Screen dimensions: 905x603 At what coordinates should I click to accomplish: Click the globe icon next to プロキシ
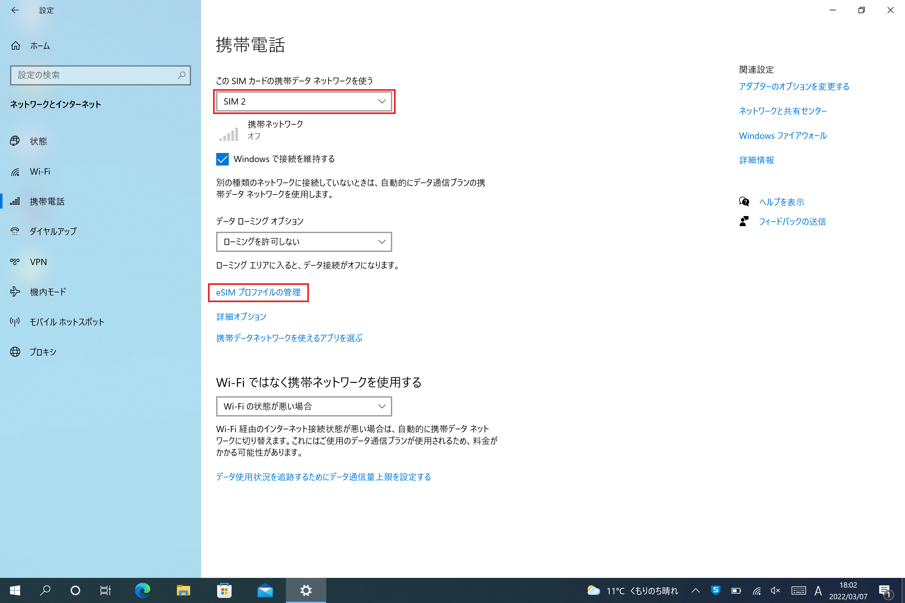click(x=15, y=352)
